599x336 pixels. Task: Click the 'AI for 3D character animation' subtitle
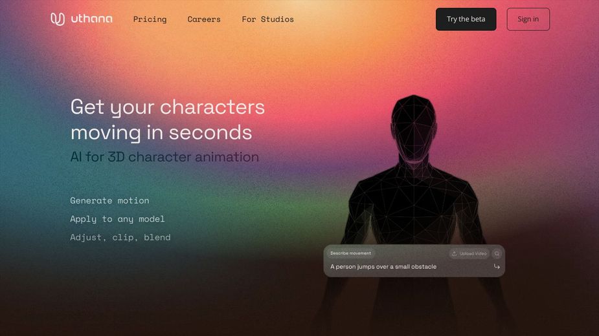(x=164, y=157)
